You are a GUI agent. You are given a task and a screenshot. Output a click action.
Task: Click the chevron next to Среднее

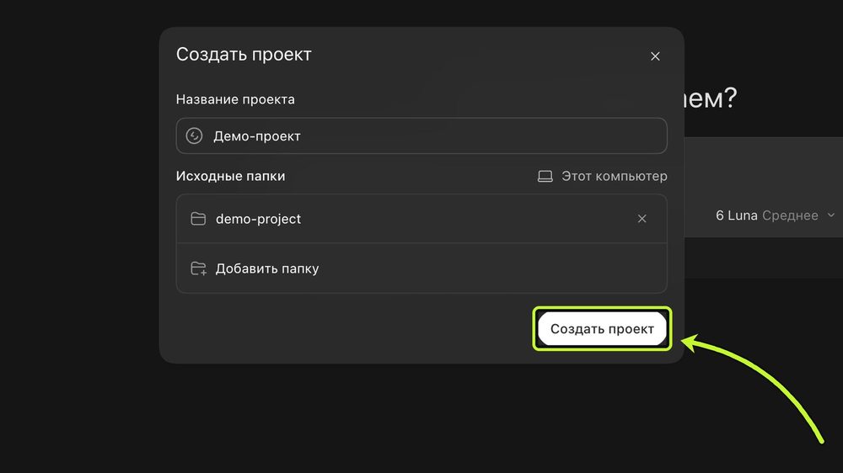(x=830, y=215)
